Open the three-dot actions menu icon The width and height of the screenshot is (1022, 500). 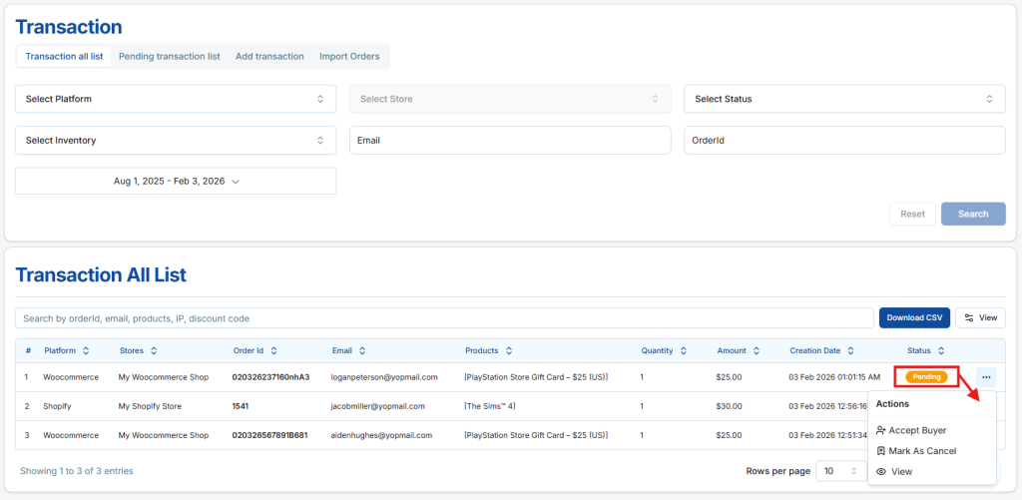[986, 377]
